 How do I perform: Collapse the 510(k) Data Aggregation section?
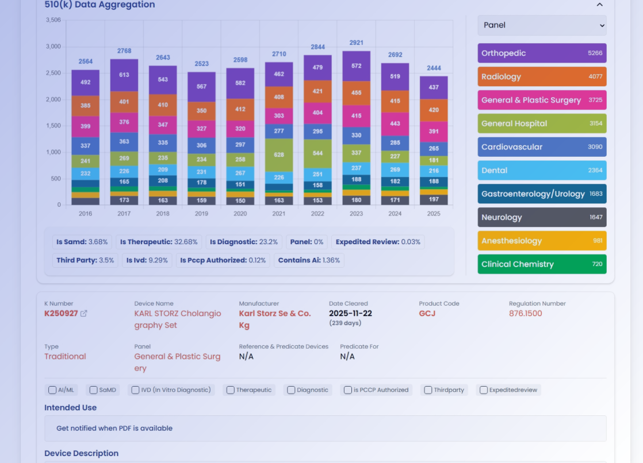[x=599, y=5]
